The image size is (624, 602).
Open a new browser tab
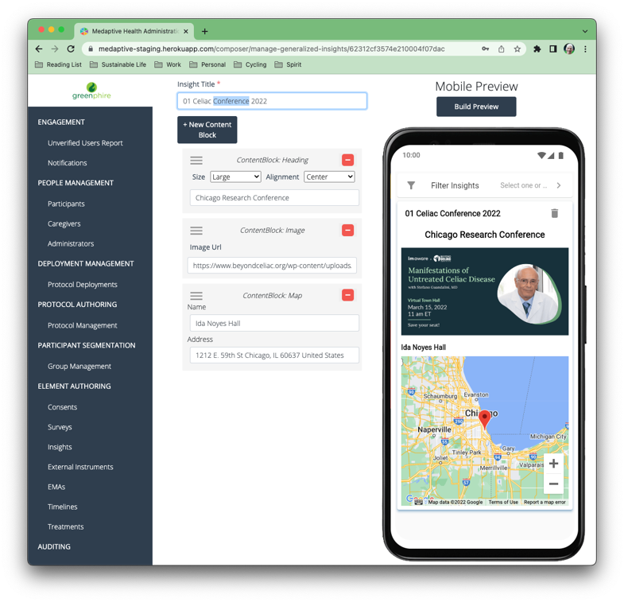(x=204, y=31)
